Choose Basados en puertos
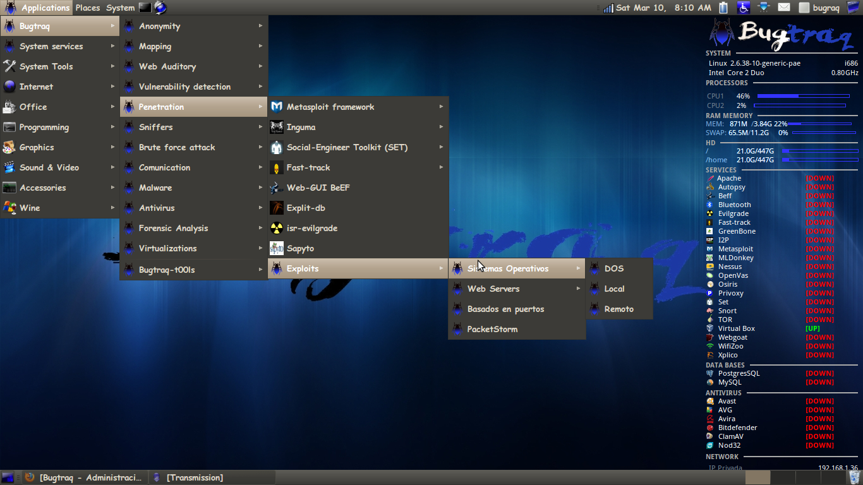 [517, 309]
